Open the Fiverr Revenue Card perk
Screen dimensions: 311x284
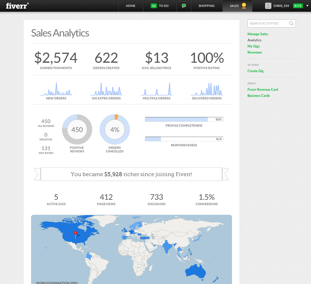coord(263,89)
